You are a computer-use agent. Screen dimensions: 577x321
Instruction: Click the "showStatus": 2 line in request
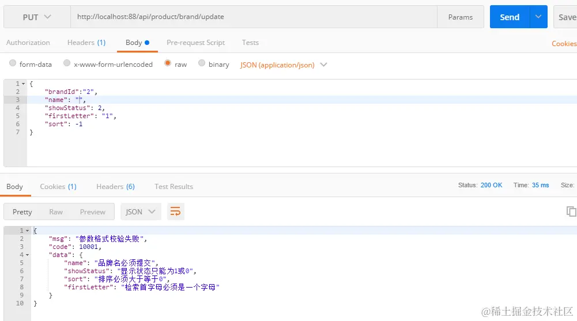point(75,108)
